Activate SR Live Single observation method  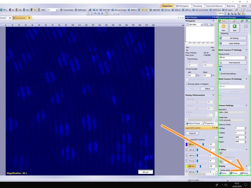(119, 10)
